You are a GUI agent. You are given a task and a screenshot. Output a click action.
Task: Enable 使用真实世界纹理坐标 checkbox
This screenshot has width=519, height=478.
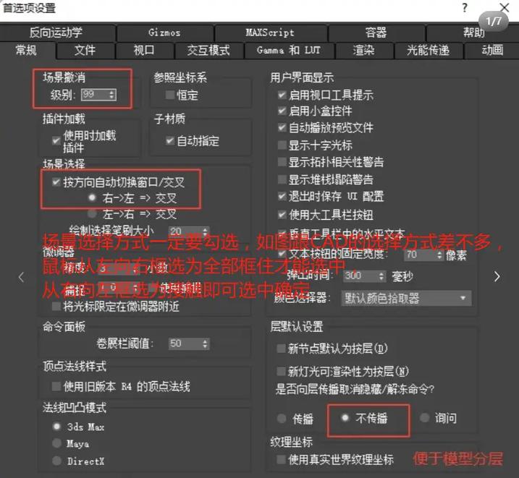(x=282, y=459)
